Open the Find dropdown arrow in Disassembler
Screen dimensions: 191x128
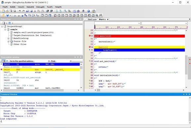pyautogui.click(x=71, y=61)
